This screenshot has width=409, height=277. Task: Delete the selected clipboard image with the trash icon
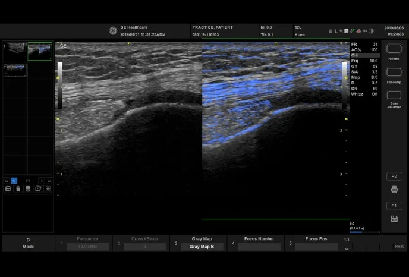pyautogui.click(x=18, y=188)
